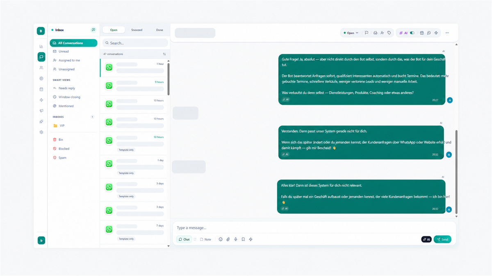Click the lightning bolt icon in conversation header
This screenshot has height=276, width=492.
click(x=436, y=33)
